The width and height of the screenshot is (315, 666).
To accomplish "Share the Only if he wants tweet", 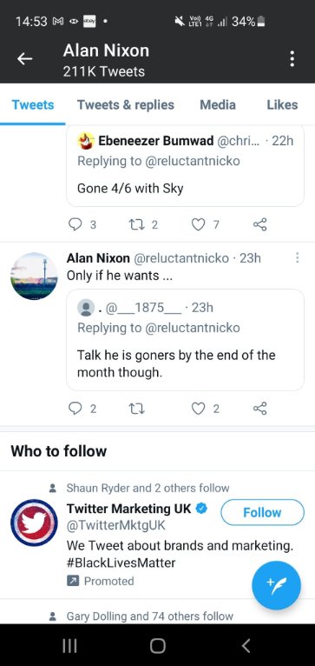I will [x=259, y=409].
